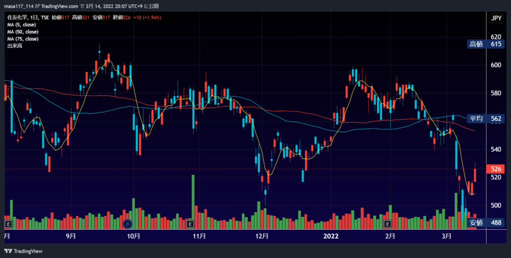This screenshot has height=258, width=511.
Task: Click the 10月 time axis label
Action: (133, 236)
